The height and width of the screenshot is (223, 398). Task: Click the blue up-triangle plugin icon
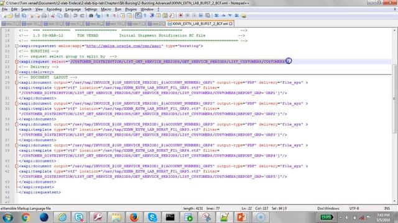[223, 15]
